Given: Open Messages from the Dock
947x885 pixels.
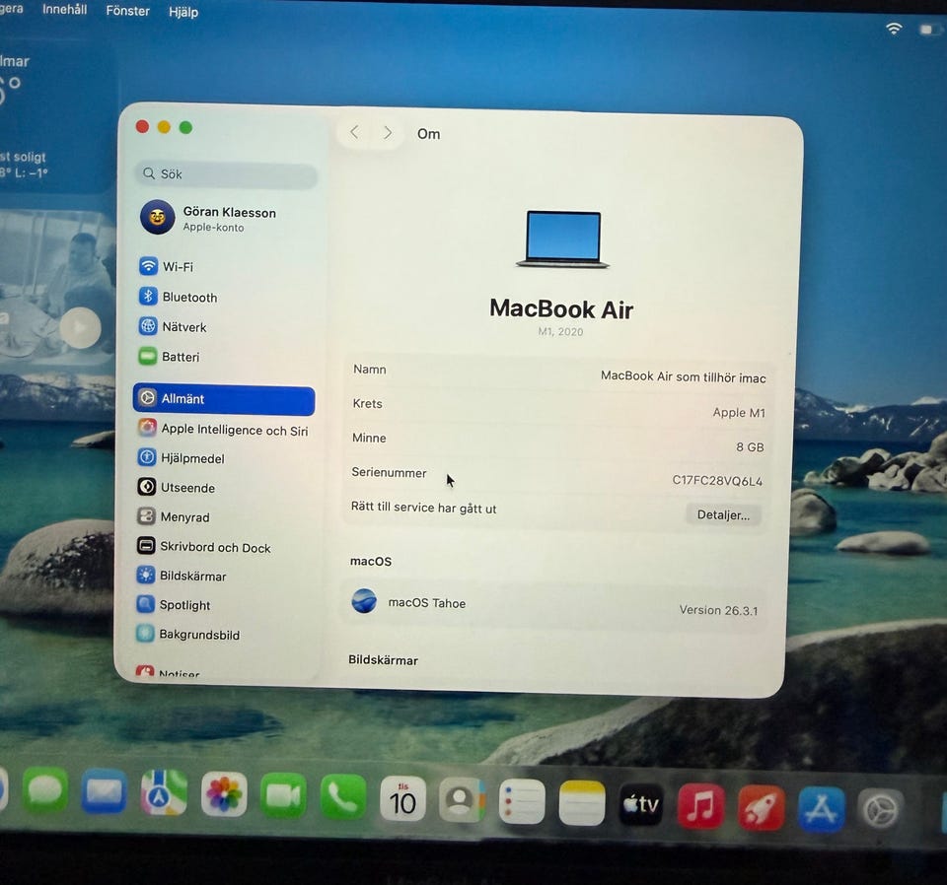Looking at the screenshot, I should 45,789.
